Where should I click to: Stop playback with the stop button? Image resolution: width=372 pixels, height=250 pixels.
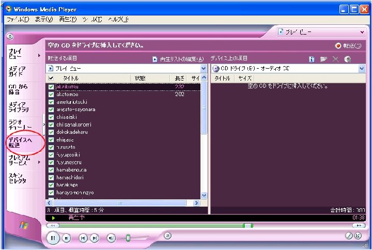[x=67, y=238]
